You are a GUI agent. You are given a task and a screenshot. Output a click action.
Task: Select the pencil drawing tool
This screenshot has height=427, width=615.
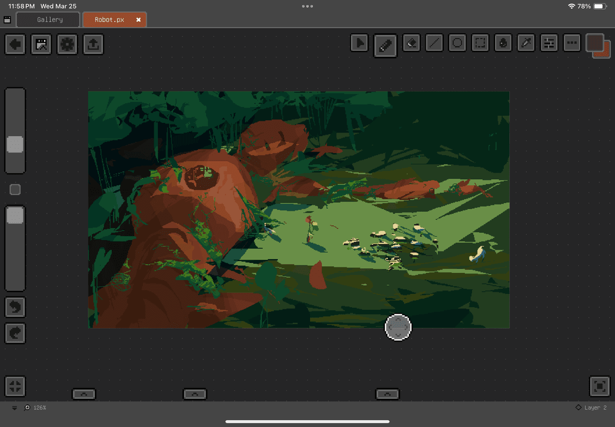385,44
